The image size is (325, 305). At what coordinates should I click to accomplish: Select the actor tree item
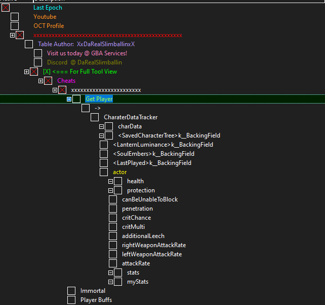coord(120,172)
